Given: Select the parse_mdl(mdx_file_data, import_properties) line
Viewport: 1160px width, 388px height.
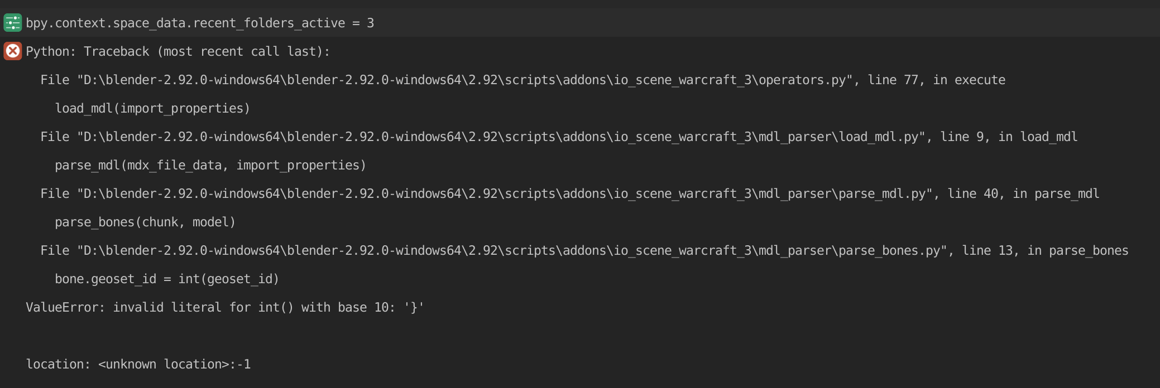Looking at the screenshot, I should pyautogui.click(x=210, y=166).
